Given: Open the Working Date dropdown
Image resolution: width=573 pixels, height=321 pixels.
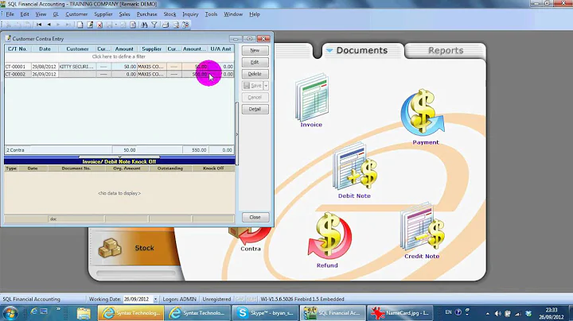Looking at the screenshot, I should (x=155, y=299).
